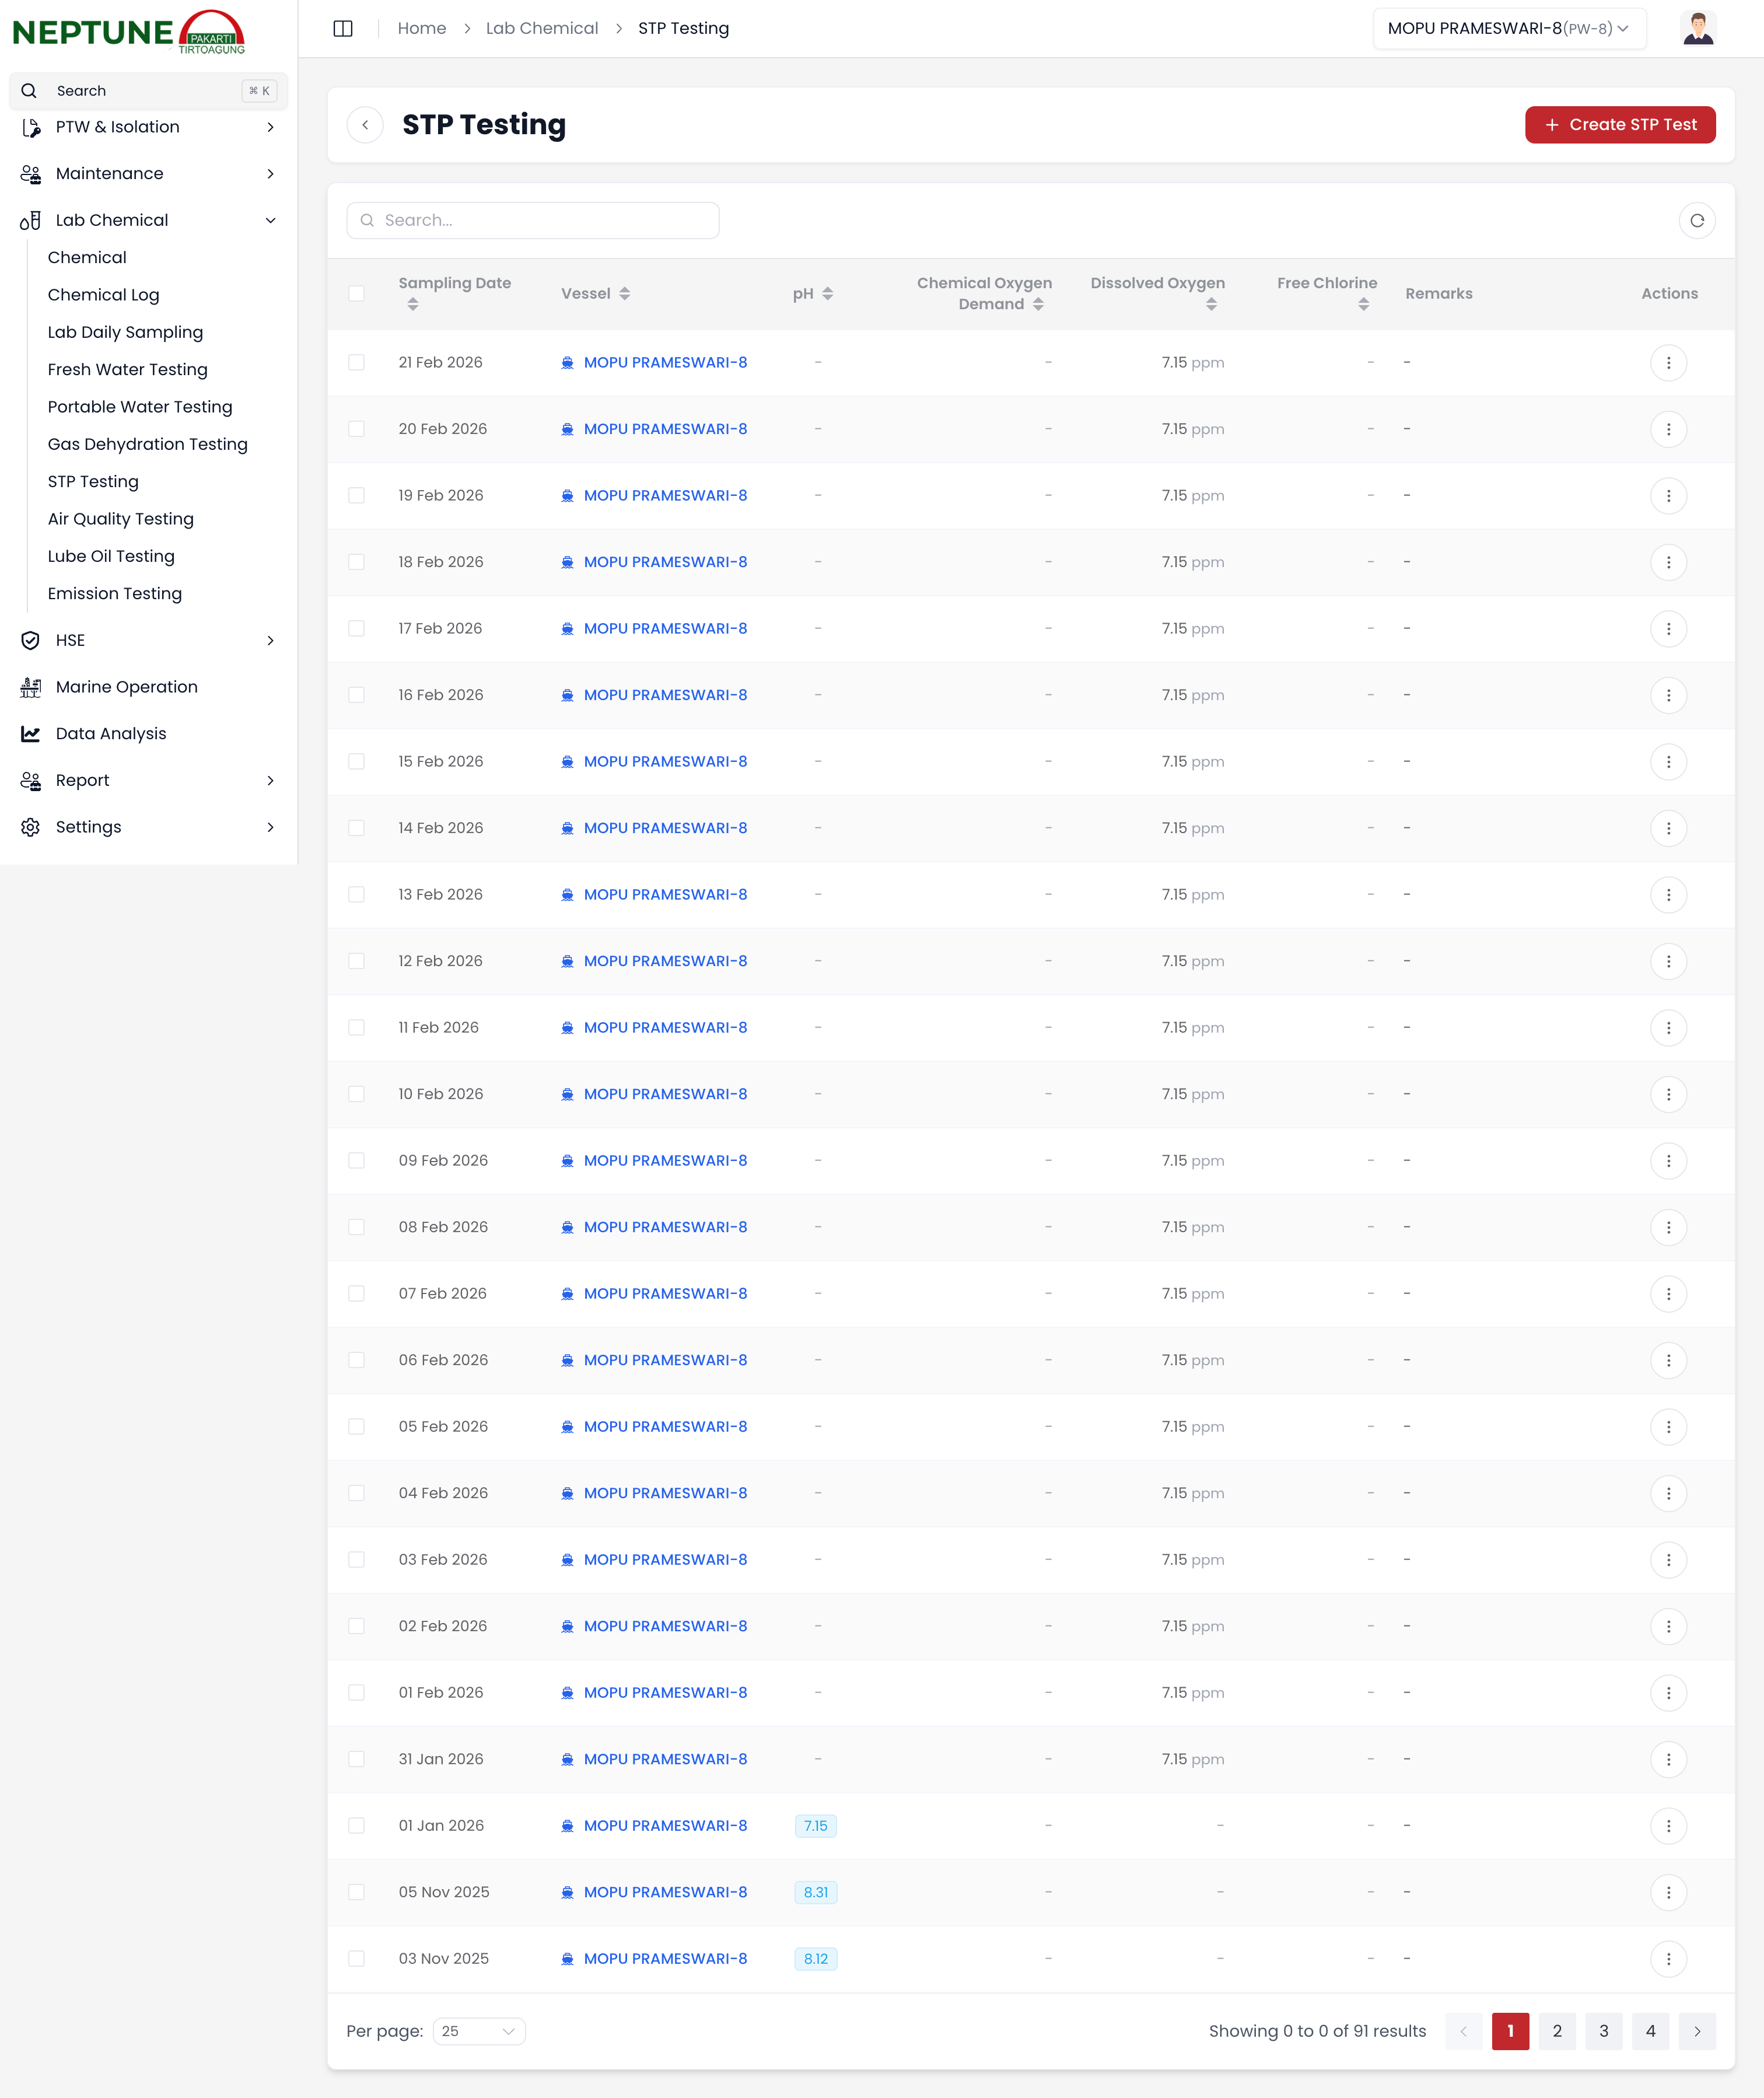Sort by pH column arrows
This screenshot has height=2098, width=1764.
[x=827, y=294]
